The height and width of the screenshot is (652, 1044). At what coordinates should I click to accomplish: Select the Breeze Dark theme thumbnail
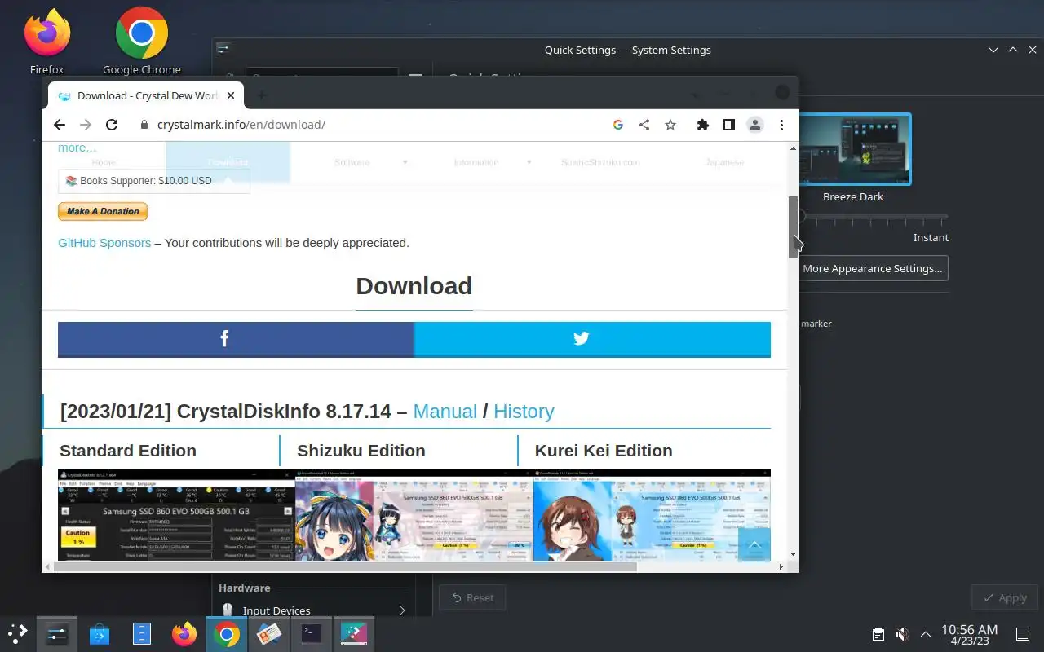click(x=854, y=149)
